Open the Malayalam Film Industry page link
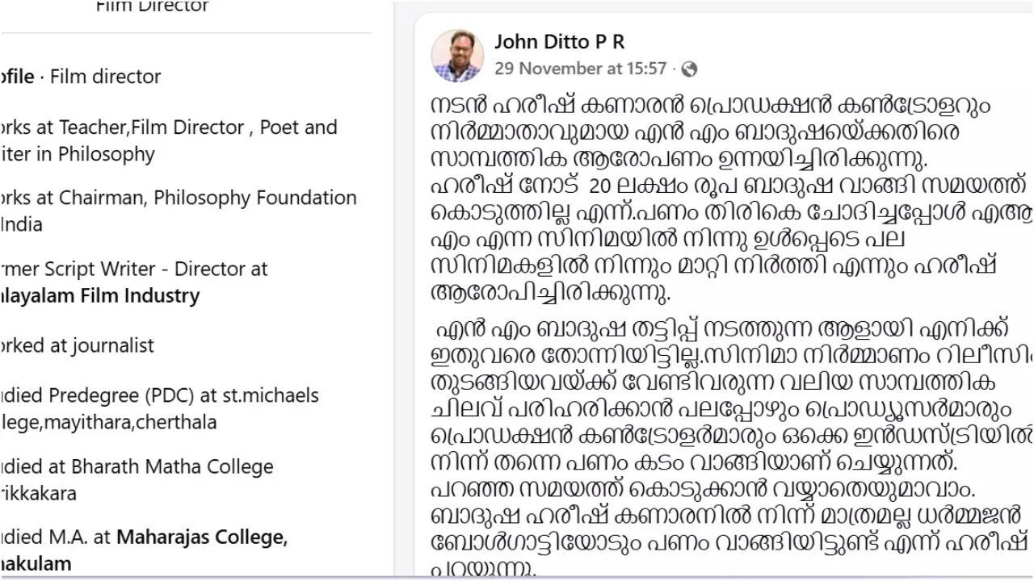This screenshot has height=581, width=1034. point(100,295)
